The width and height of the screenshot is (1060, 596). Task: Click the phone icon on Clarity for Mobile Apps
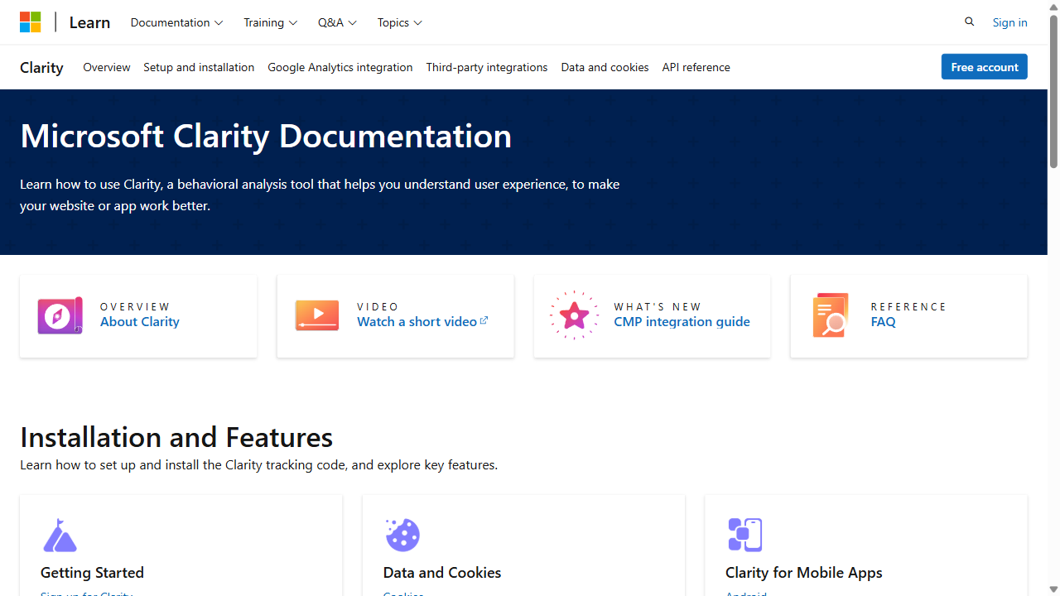[744, 536]
